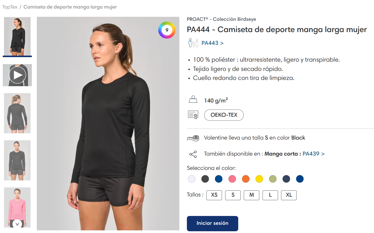Select size XS

point(214,195)
